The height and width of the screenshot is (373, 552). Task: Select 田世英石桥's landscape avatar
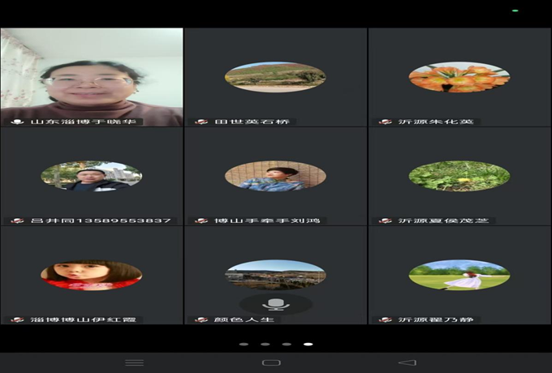[275, 77]
